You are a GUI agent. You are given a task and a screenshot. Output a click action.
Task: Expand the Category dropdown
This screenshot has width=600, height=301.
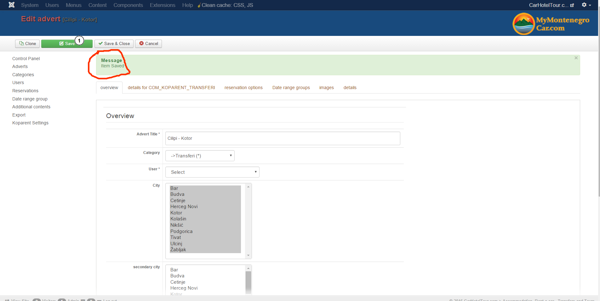(x=200, y=156)
